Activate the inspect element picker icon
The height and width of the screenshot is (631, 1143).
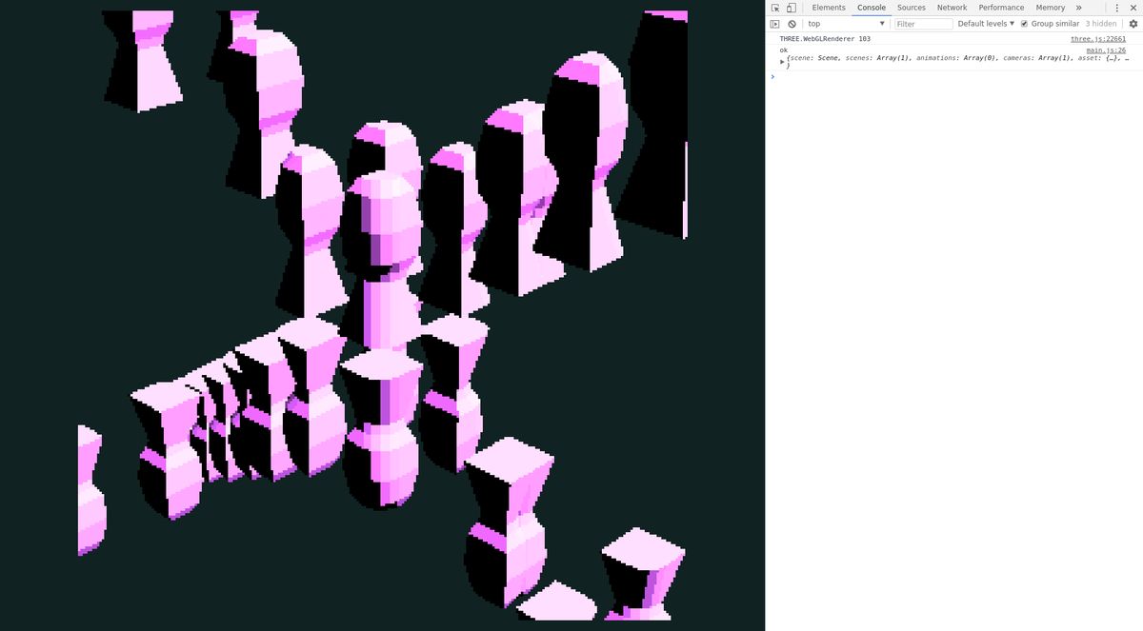pos(775,8)
